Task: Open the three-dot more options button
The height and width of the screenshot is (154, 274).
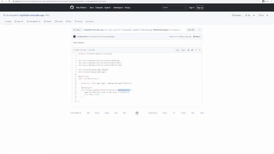Action: [x=199, y=30]
